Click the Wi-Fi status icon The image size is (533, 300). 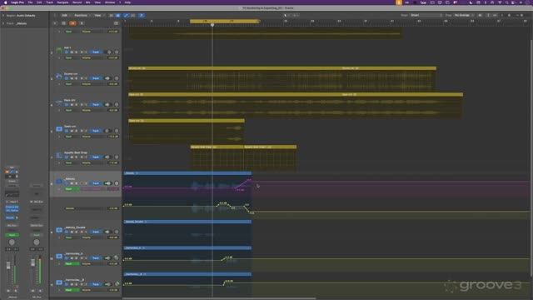[x=500, y=2]
